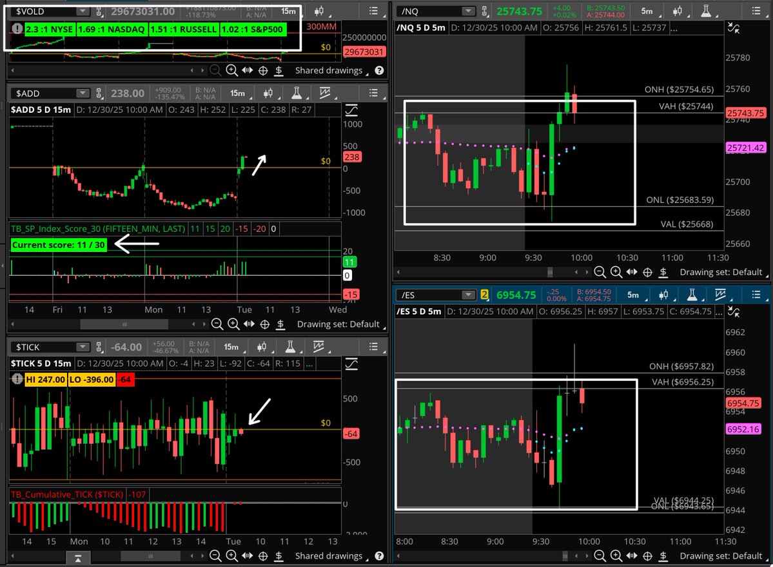Screen dimensions: 773x567
Task: Toggle the /ES chart collapse arrows icon
Action: click(x=734, y=312)
